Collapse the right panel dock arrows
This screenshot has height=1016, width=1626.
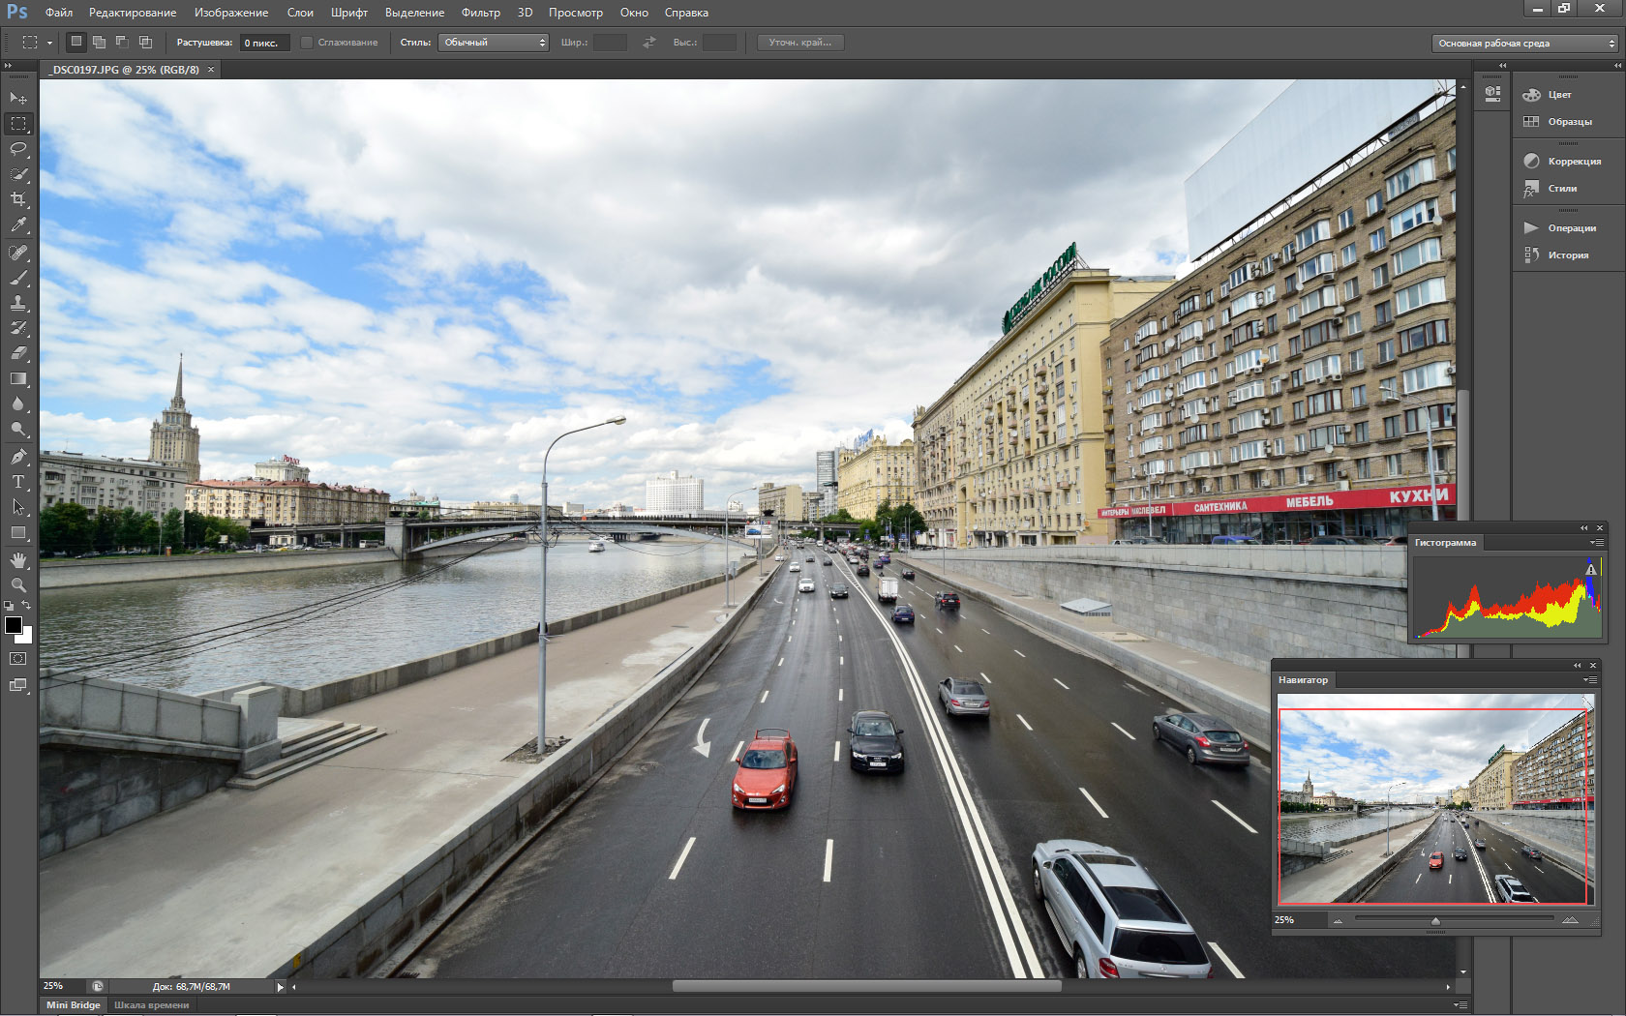coord(1617,66)
